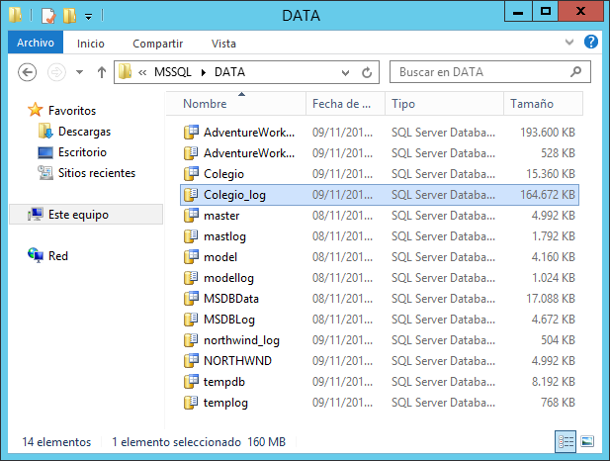The image size is (610, 461).
Task: Select Favoritos in the navigation pane
Action: click(72, 111)
